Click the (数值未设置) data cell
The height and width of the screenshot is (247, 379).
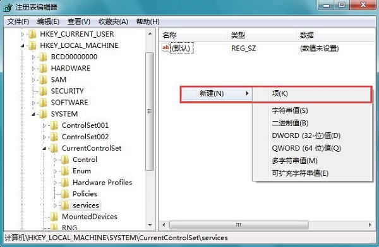point(319,49)
